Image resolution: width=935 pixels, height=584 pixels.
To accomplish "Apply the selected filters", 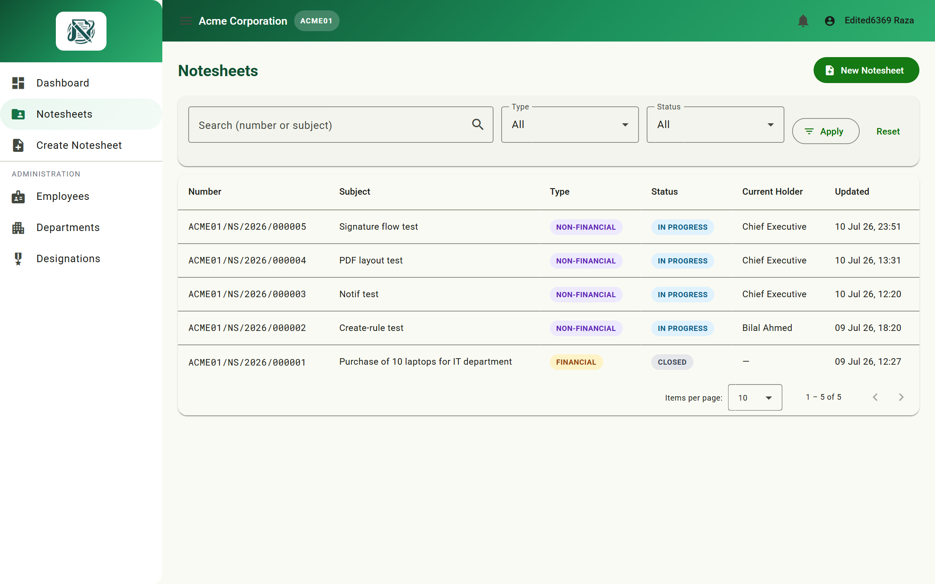I will [825, 131].
